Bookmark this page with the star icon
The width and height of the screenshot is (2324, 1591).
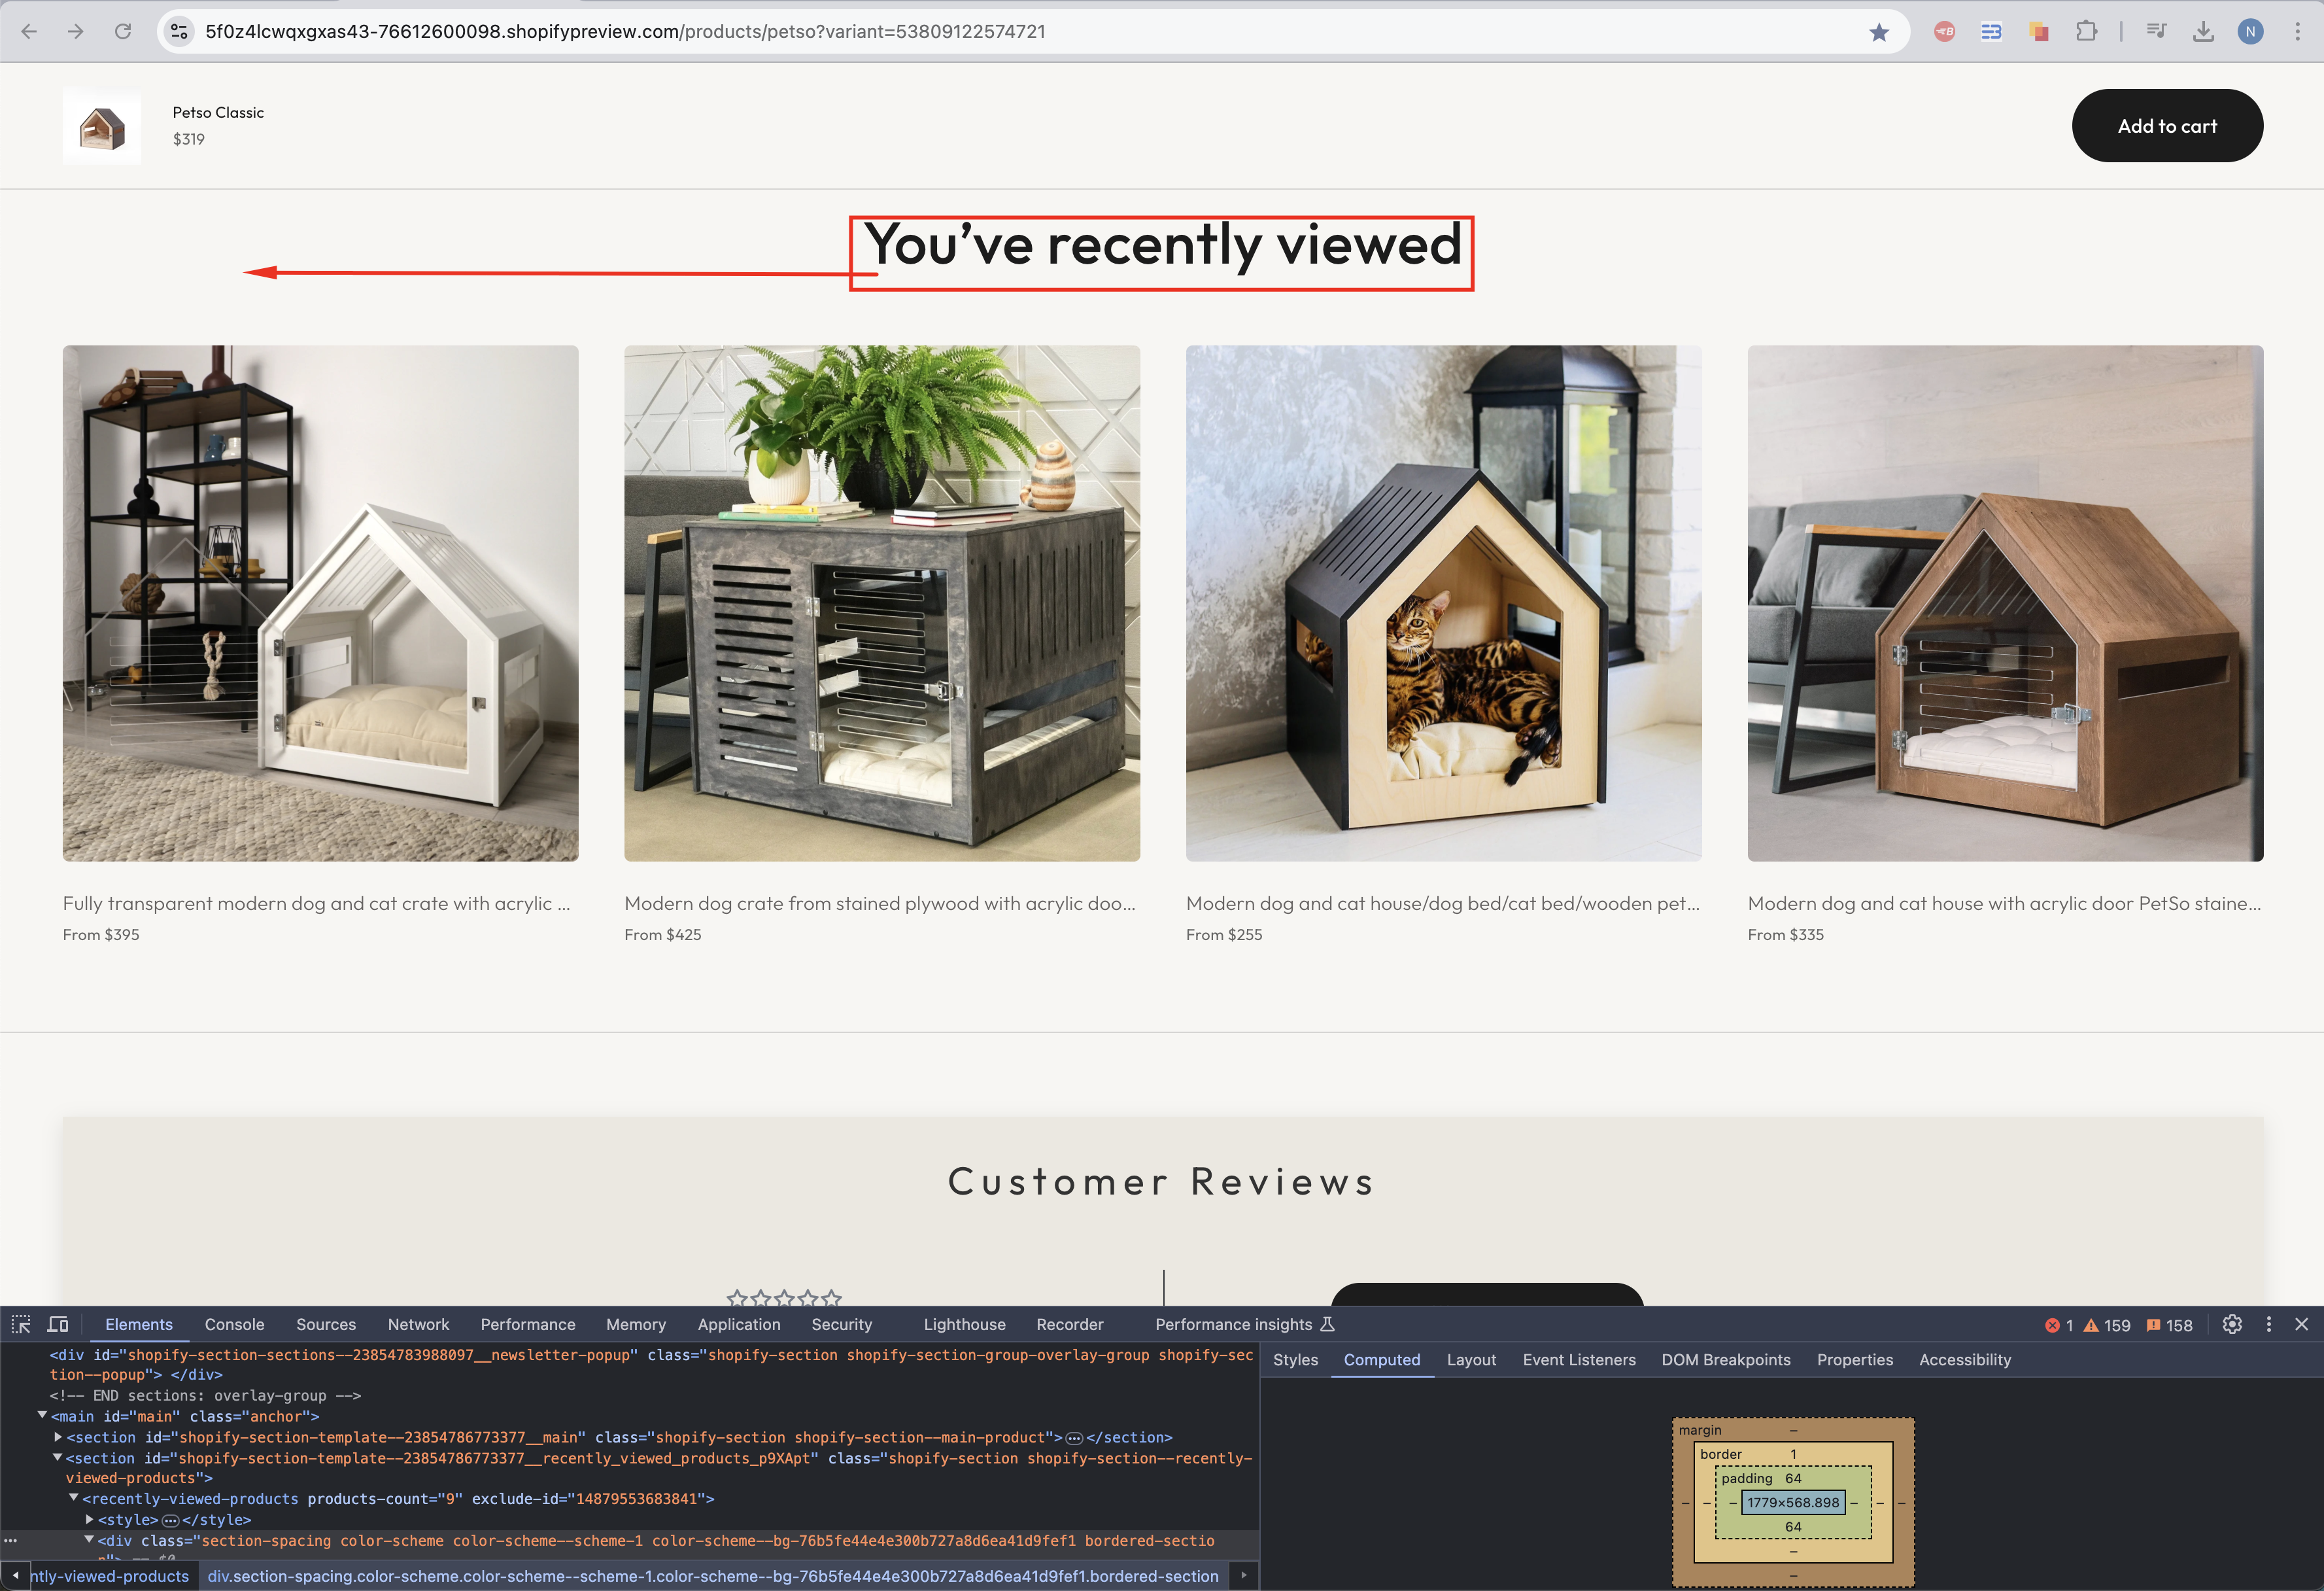[x=1878, y=32]
